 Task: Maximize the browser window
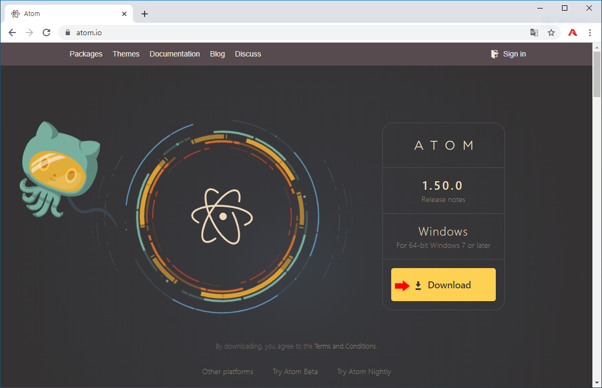point(565,8)
